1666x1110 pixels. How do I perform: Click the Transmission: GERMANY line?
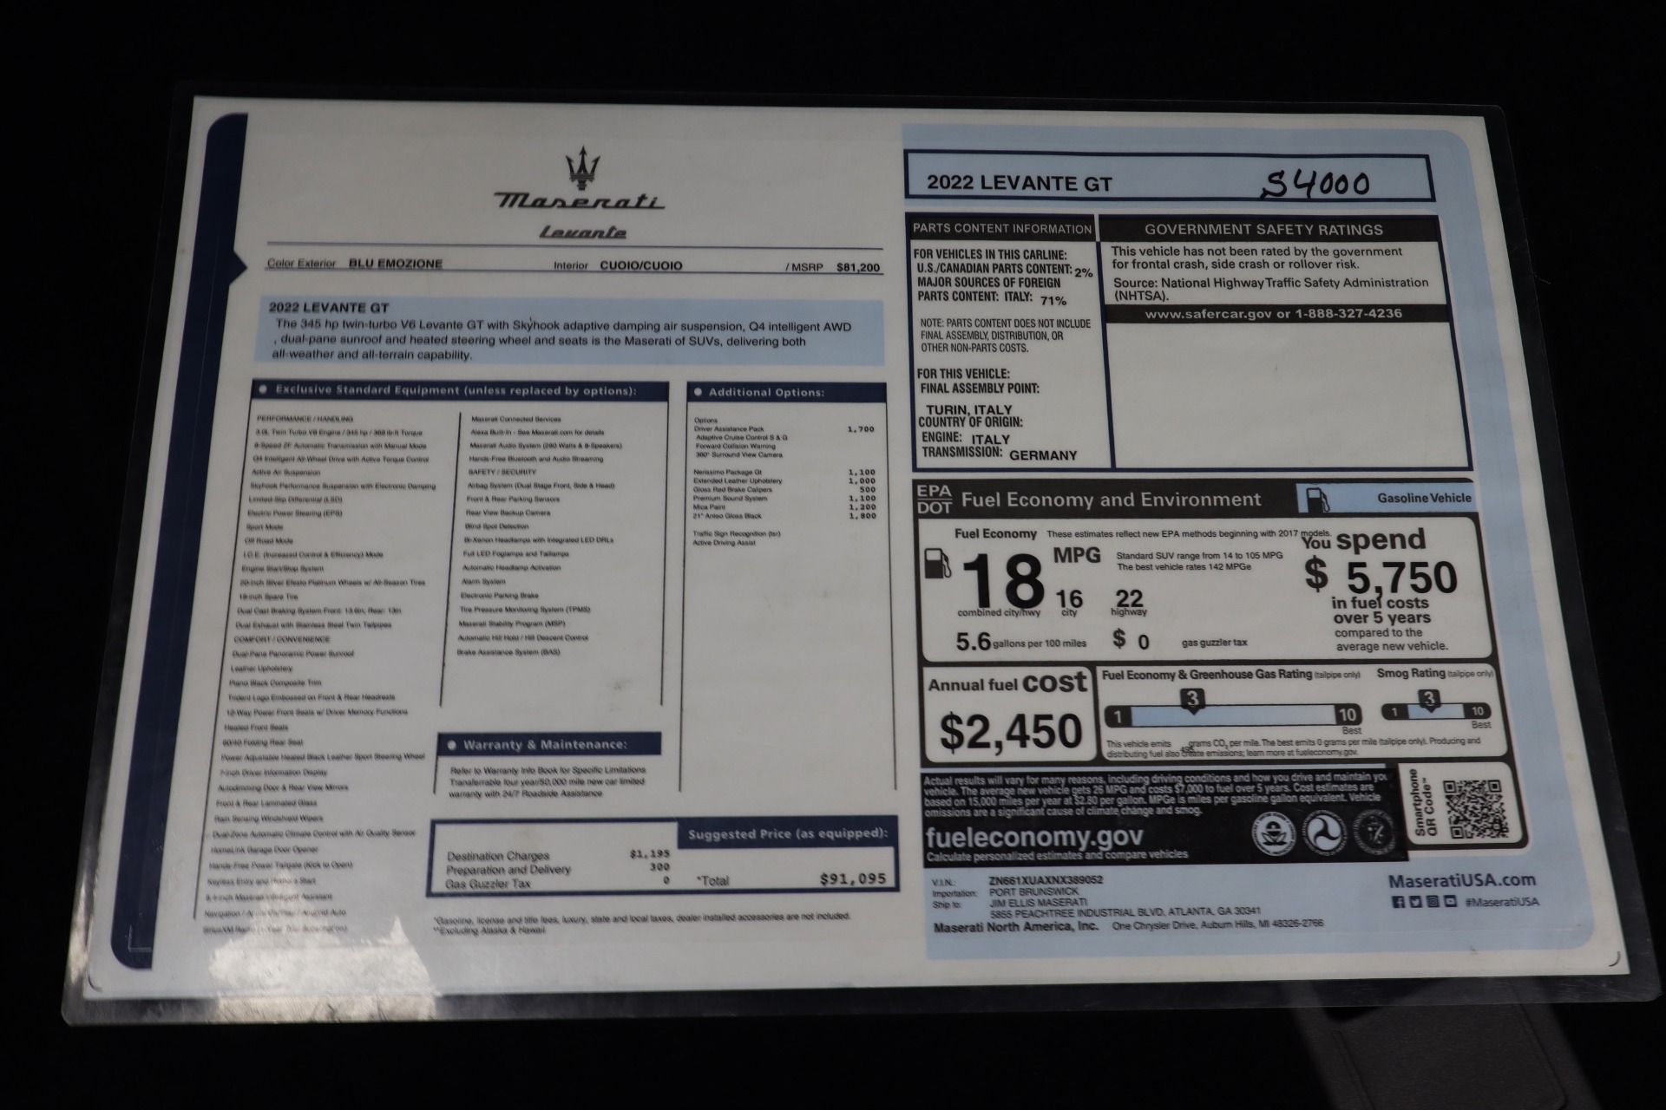(x=999, y=454)
